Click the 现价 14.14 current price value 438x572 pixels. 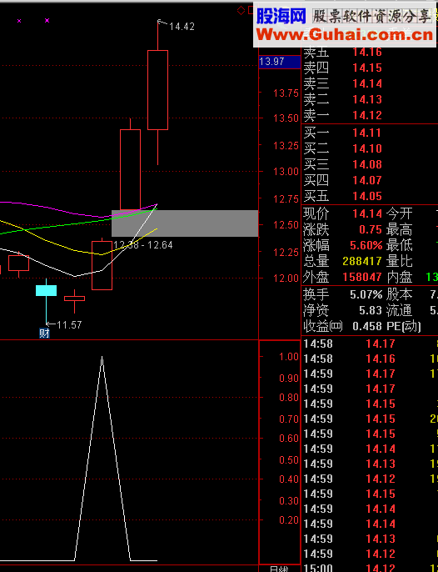click(x=367, y=213)
